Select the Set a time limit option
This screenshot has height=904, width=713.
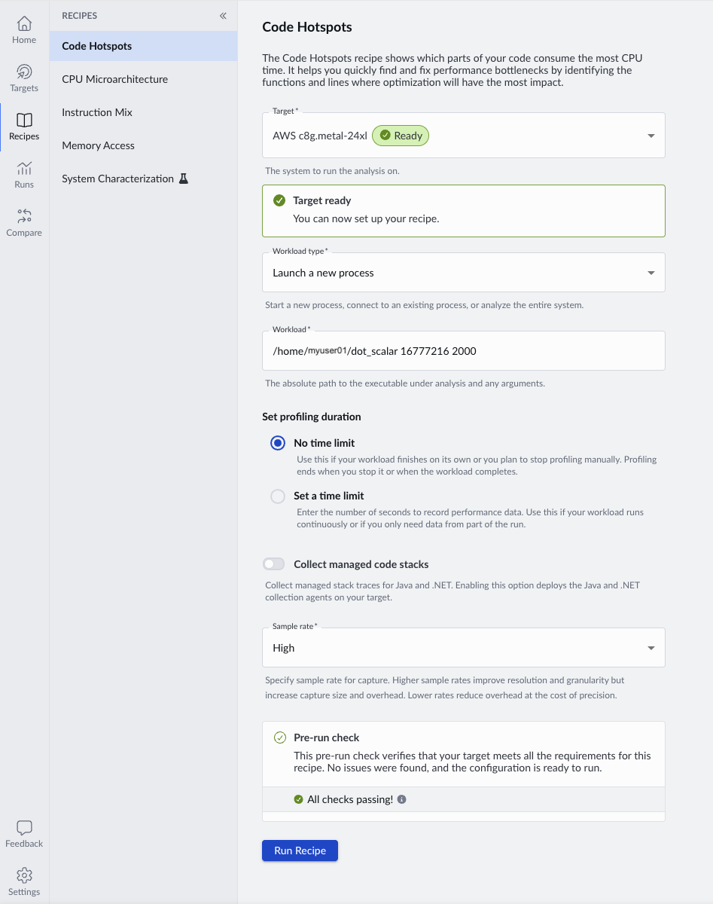[x=278, y=496]
